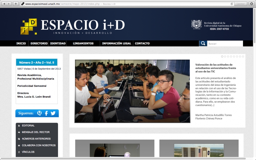Click the speech icon beside MENSAJE DEL RECTOR
This screenshot has width=256, height=160.
click(19, 132)
